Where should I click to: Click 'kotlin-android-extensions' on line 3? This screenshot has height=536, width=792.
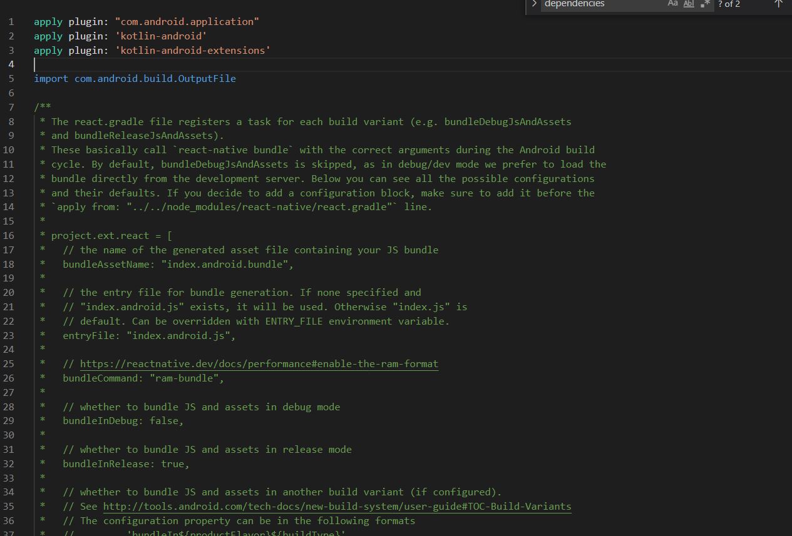pos(192,50)
